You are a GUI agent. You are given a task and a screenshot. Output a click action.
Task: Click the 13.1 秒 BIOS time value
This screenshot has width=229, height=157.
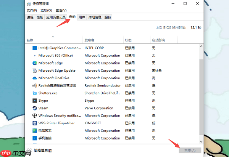[196, 27]
